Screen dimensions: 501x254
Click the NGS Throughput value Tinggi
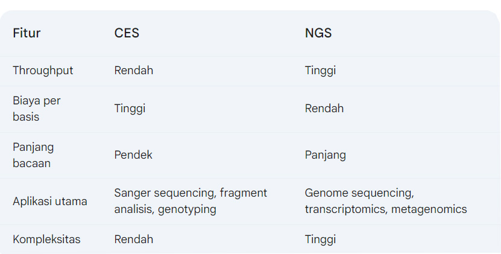320,71
